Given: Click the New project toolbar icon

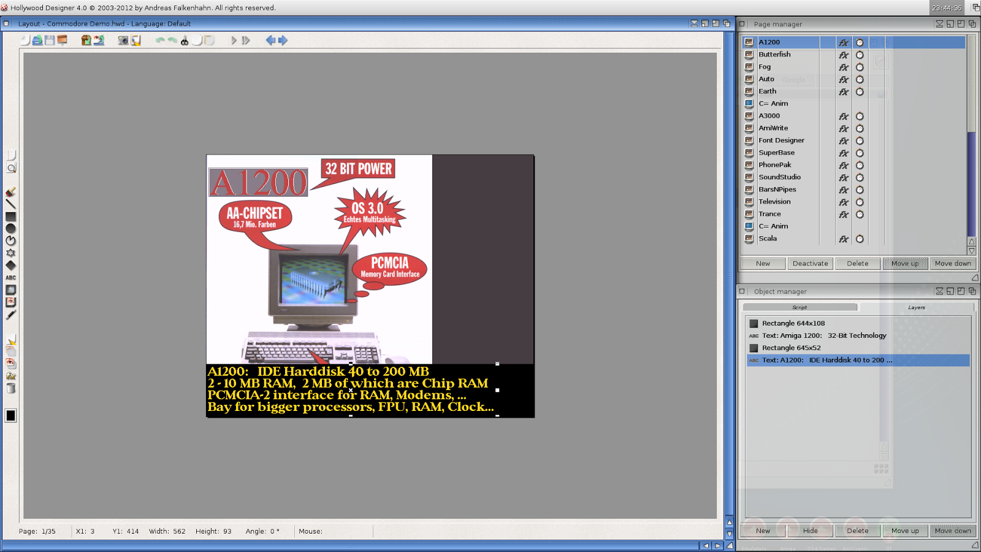Looking at the screenshot, I should point(25,40).
